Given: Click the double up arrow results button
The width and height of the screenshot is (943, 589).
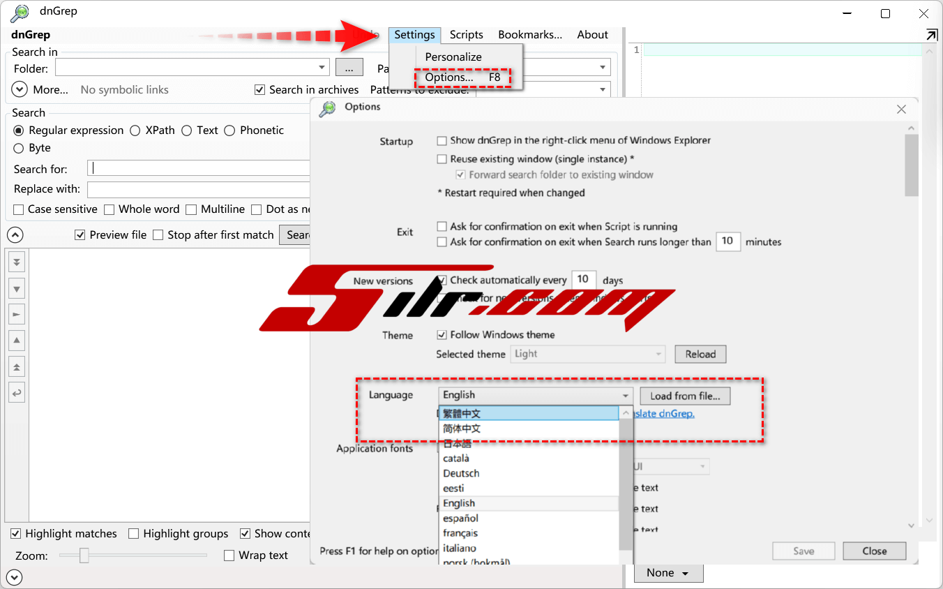Looking at the screenshot, I should coord(17,366).
